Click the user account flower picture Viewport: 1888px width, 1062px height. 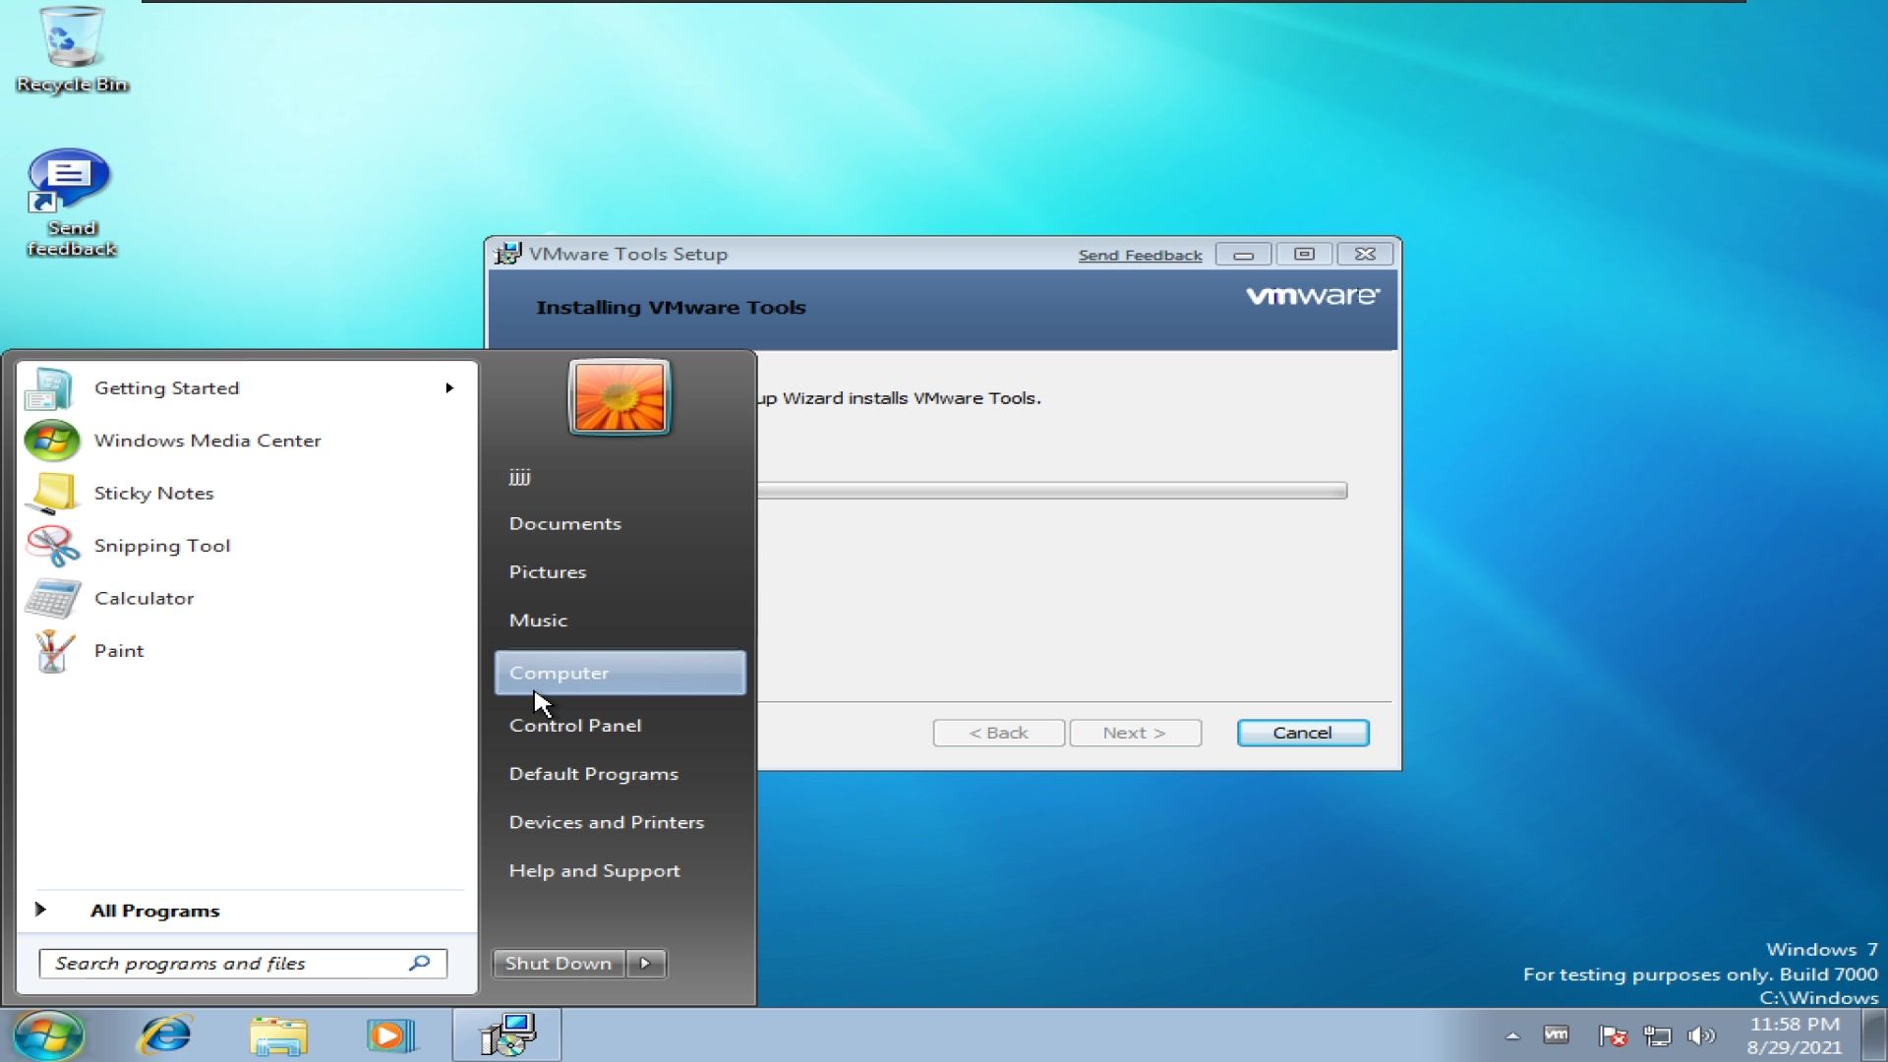click(619, 396)
